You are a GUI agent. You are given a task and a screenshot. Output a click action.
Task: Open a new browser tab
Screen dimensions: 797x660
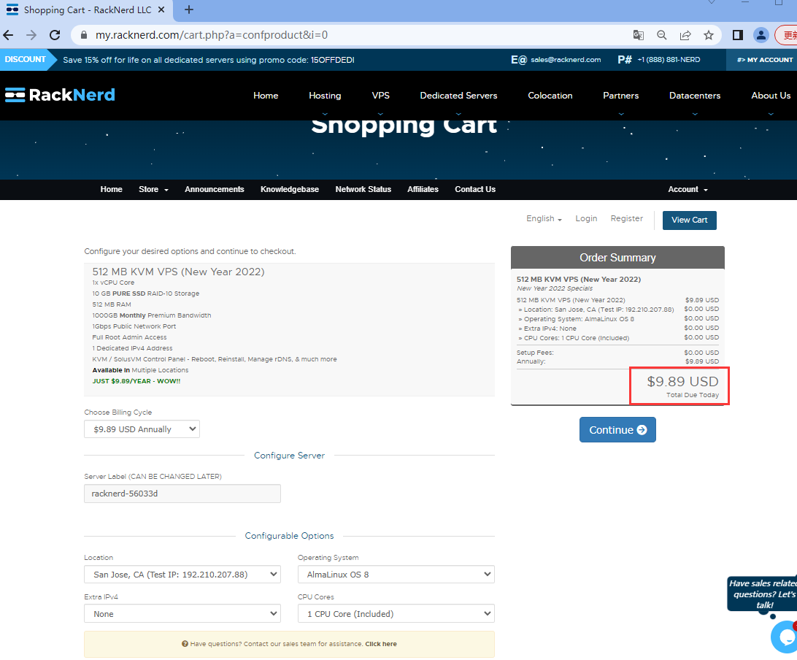(188, 9)
